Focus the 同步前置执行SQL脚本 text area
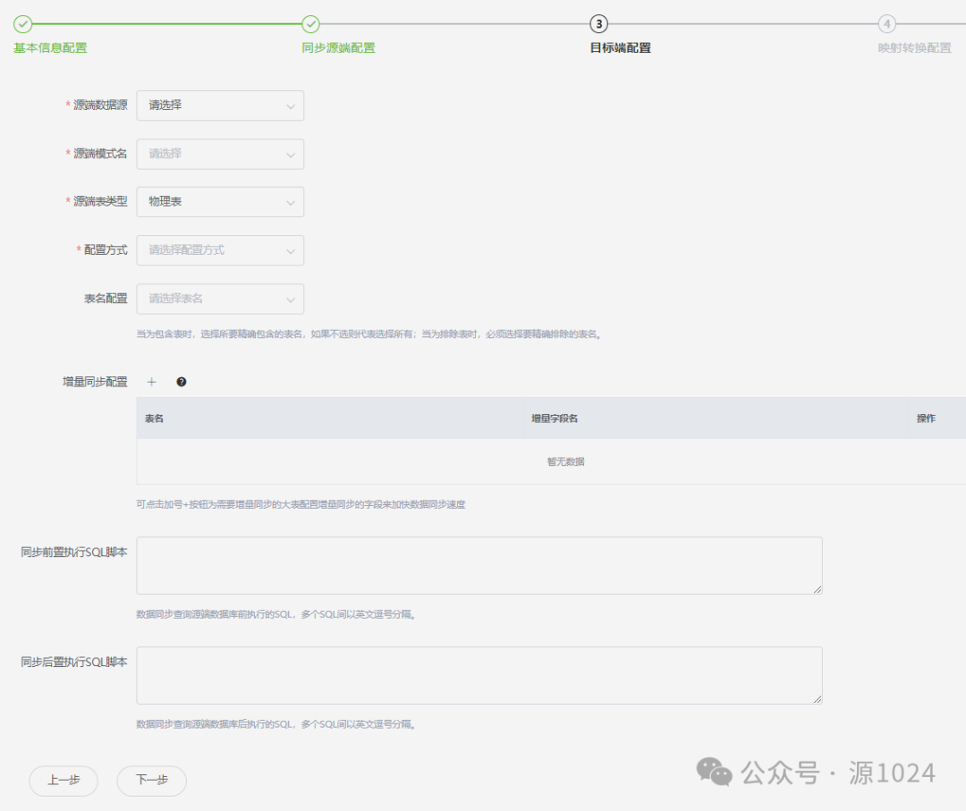Viewport: 966px width, 811px height. pos(479,565)
